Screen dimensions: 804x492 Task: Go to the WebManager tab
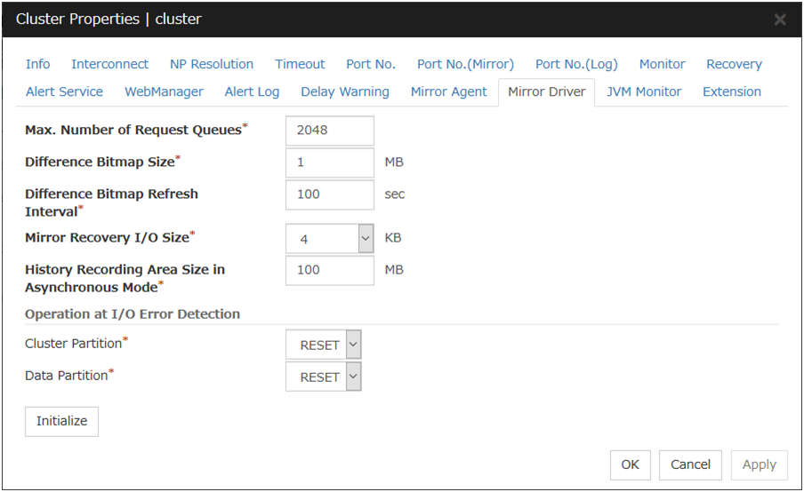(164, 91)
